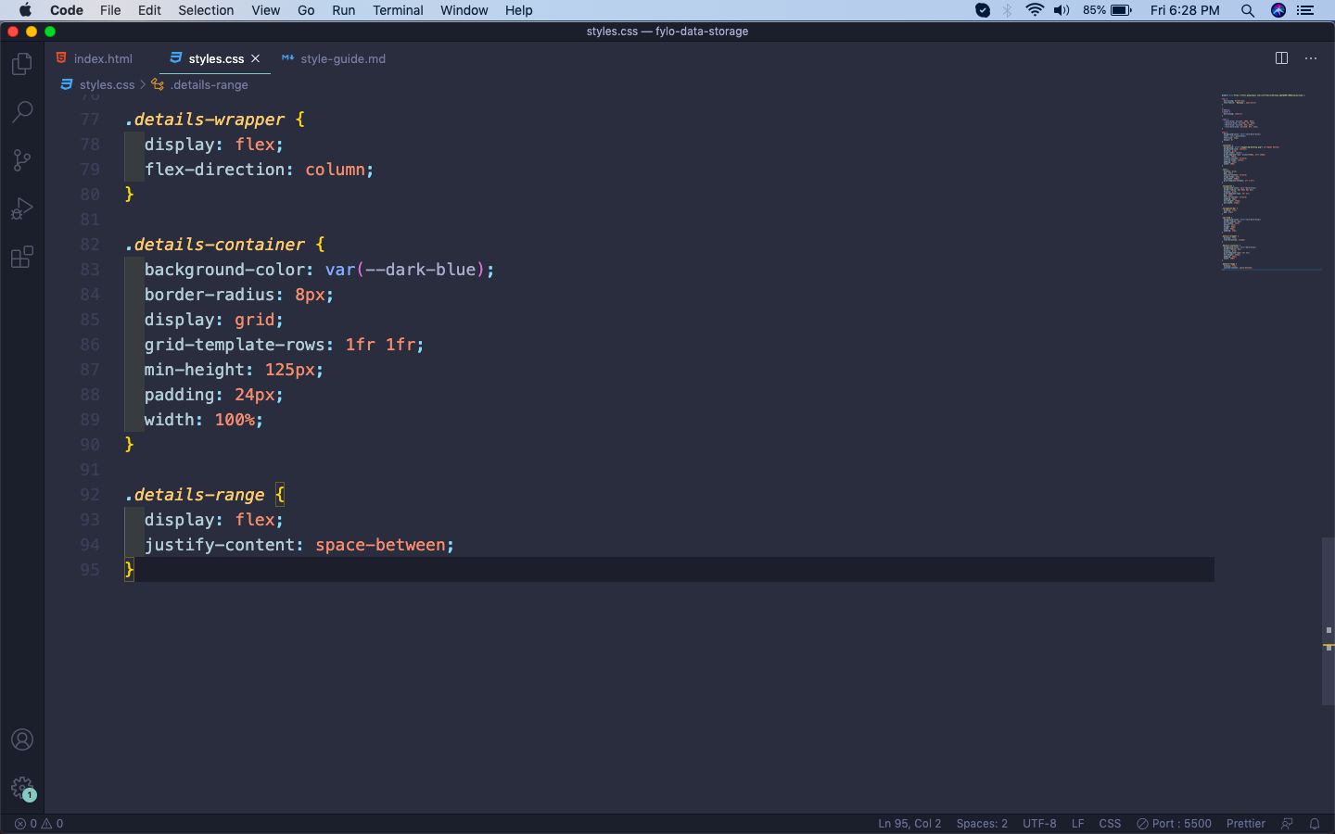The height and width of the screenshot is (834, 1335).
Task: Split the editor to the right
Action: (x=1281, y=58)
